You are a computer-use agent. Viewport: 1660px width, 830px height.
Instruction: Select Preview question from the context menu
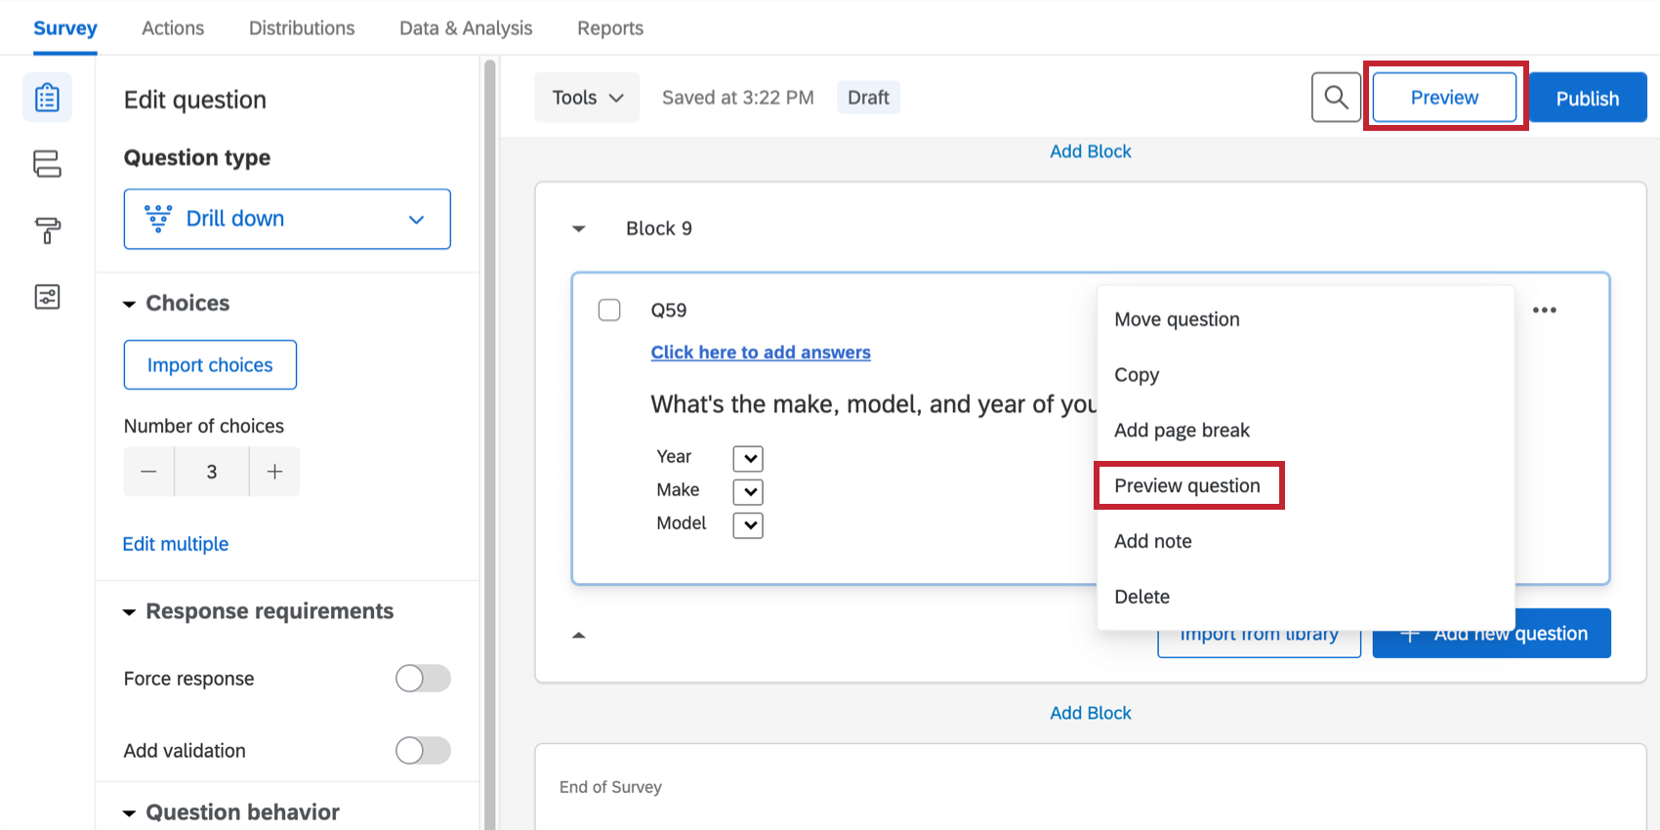(1187, 486)
